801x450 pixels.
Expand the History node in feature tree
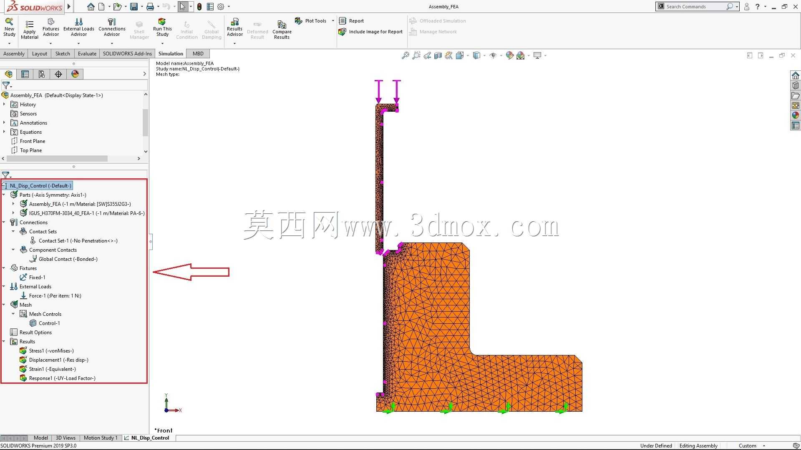[x=4, y=104]
